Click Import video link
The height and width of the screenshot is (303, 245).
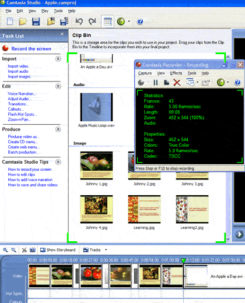[x=18, y=66]
